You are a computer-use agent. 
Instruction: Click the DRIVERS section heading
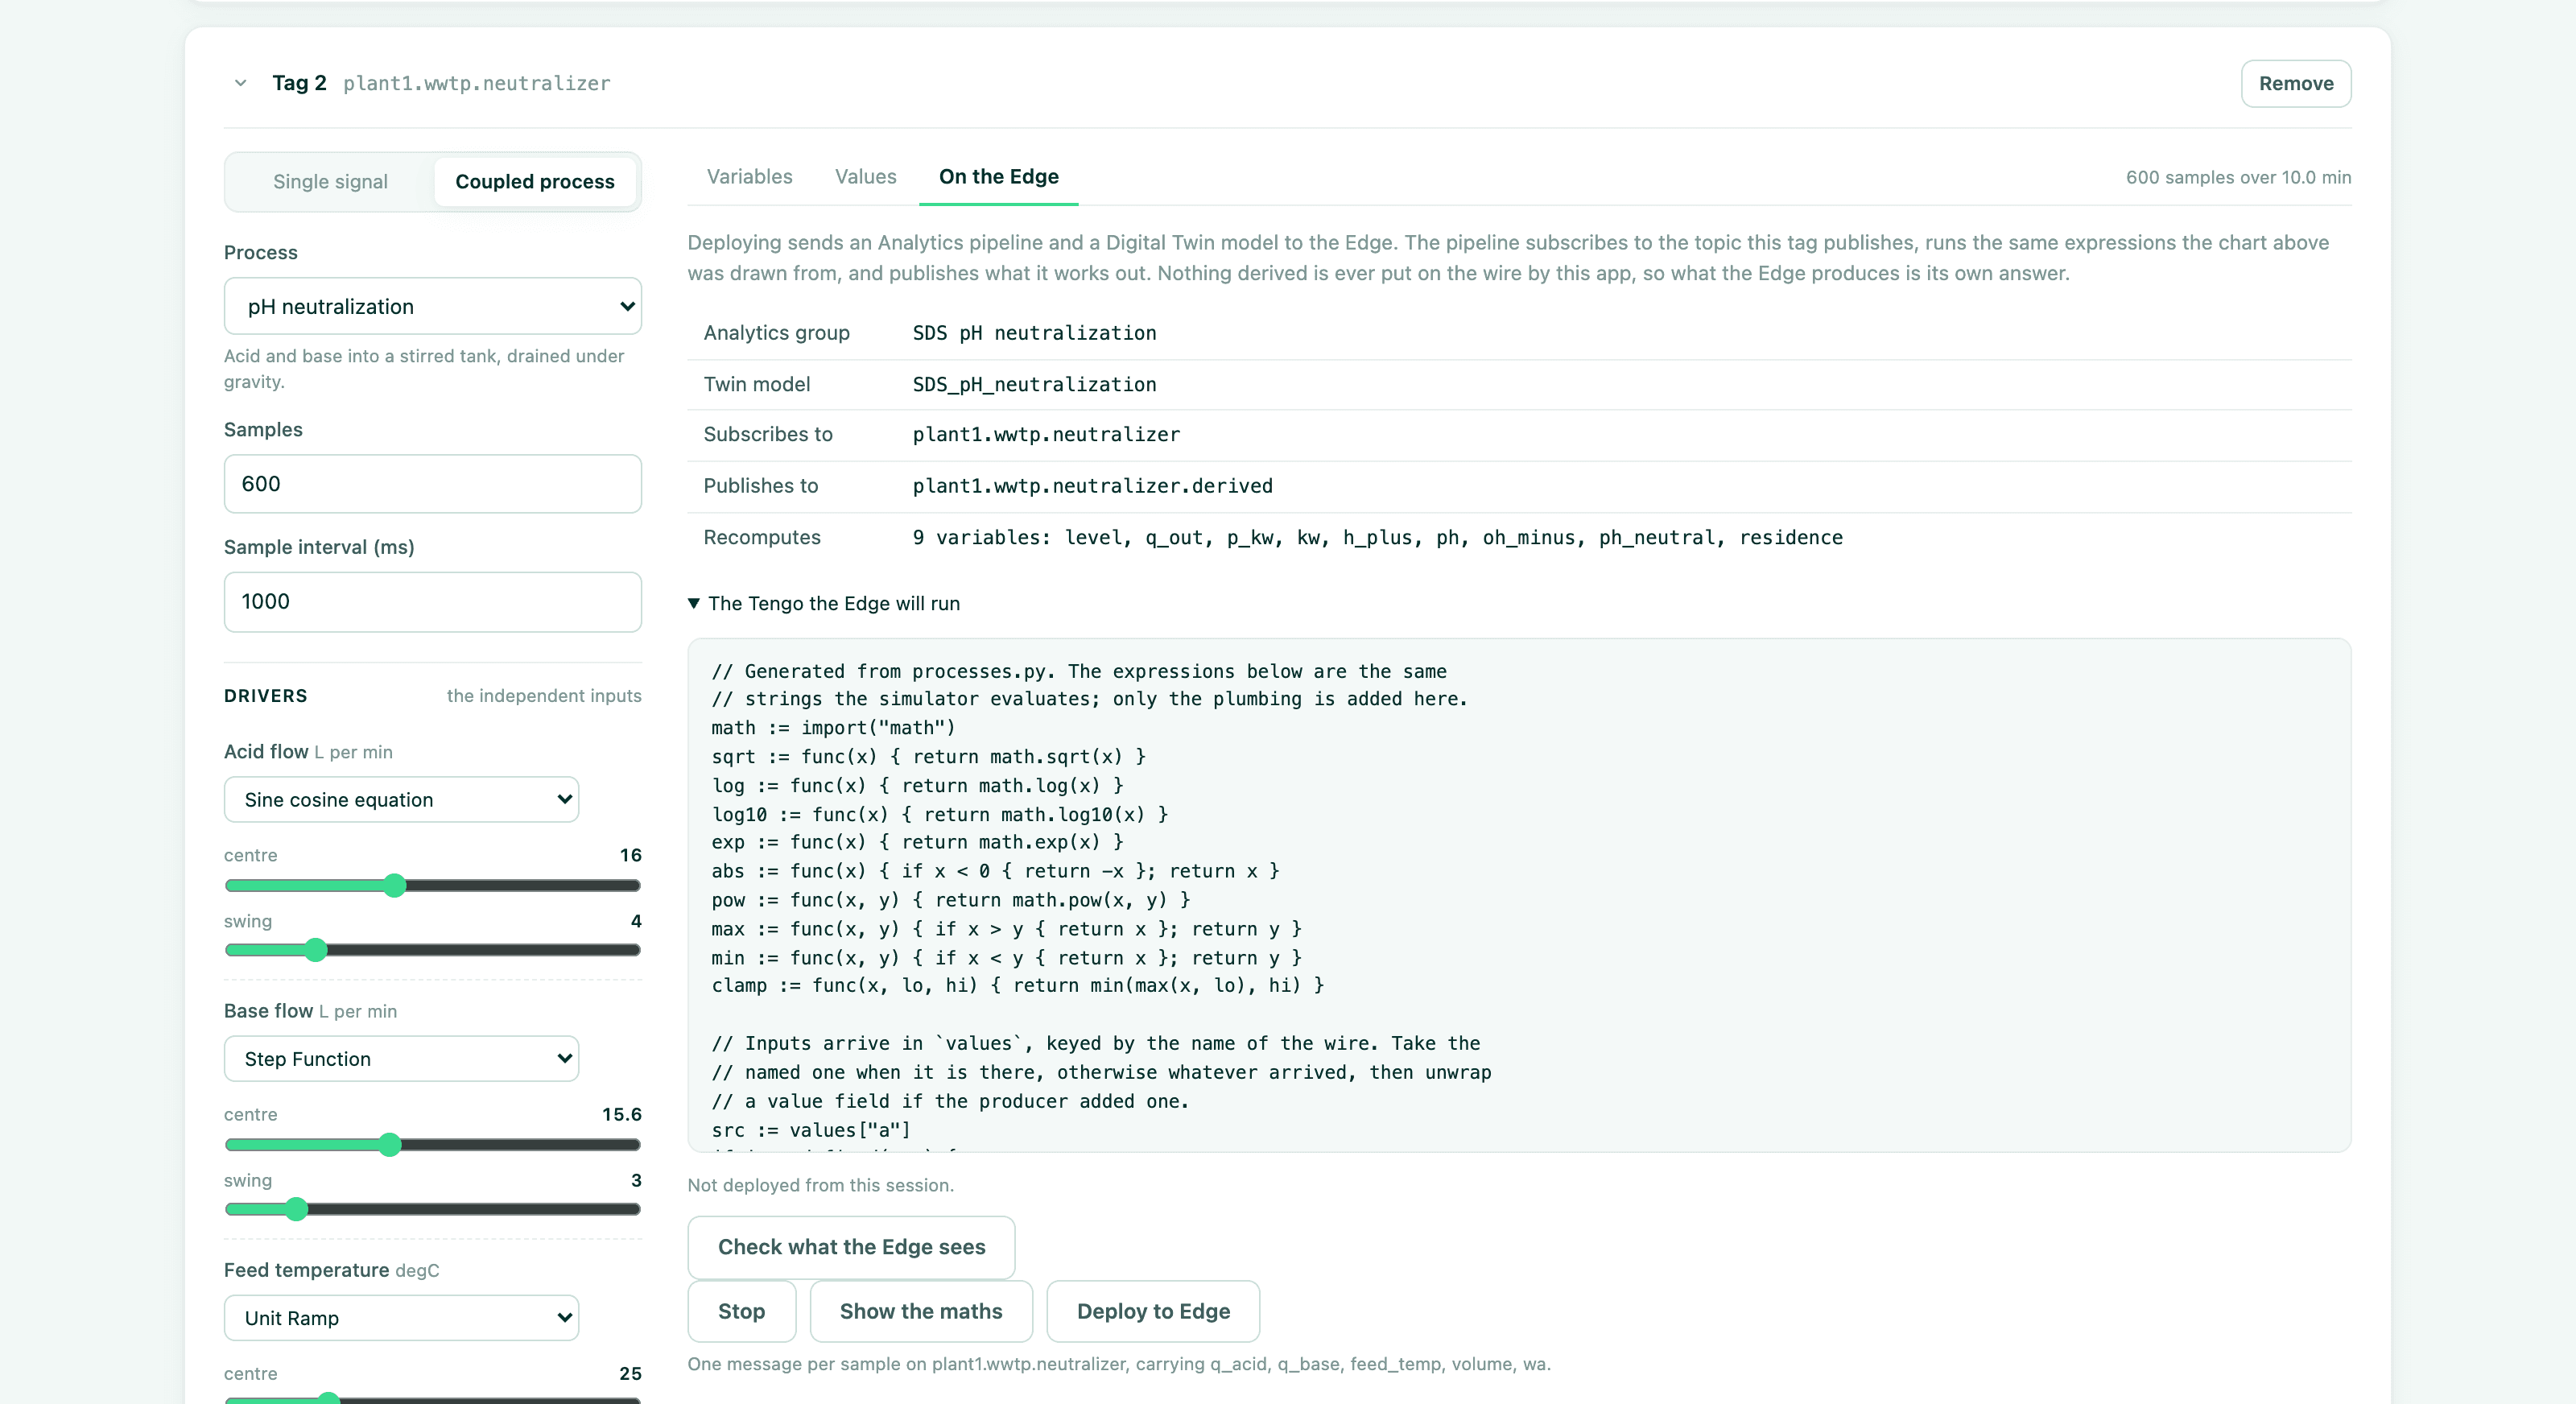pyautogui.click(x=265, y=696)
